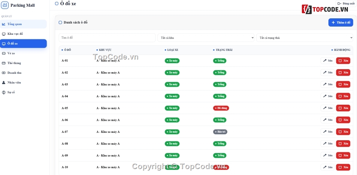The height and width of the screenshot is (175, 357).
Task: Click Sửa on row A-04
Action: click(328, 96)
